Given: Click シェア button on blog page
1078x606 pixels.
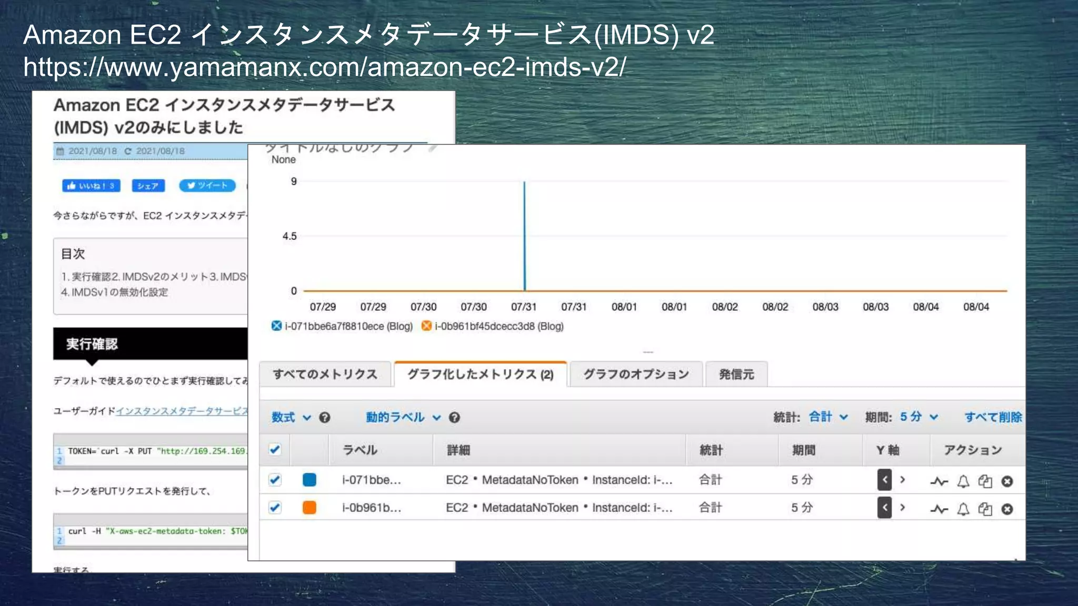Looking at the screenshot, I should pyautogui.click(x=148, y=186).
